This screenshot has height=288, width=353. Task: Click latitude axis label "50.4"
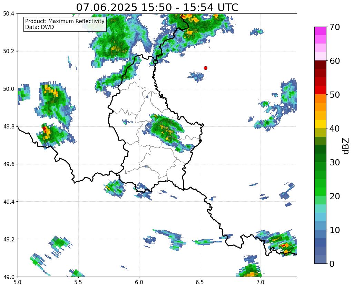(x=9, y=14)
